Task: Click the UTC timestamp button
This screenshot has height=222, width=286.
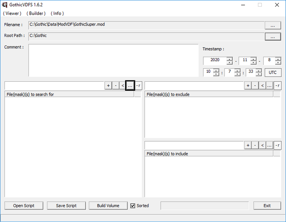Action: [273, 72]
